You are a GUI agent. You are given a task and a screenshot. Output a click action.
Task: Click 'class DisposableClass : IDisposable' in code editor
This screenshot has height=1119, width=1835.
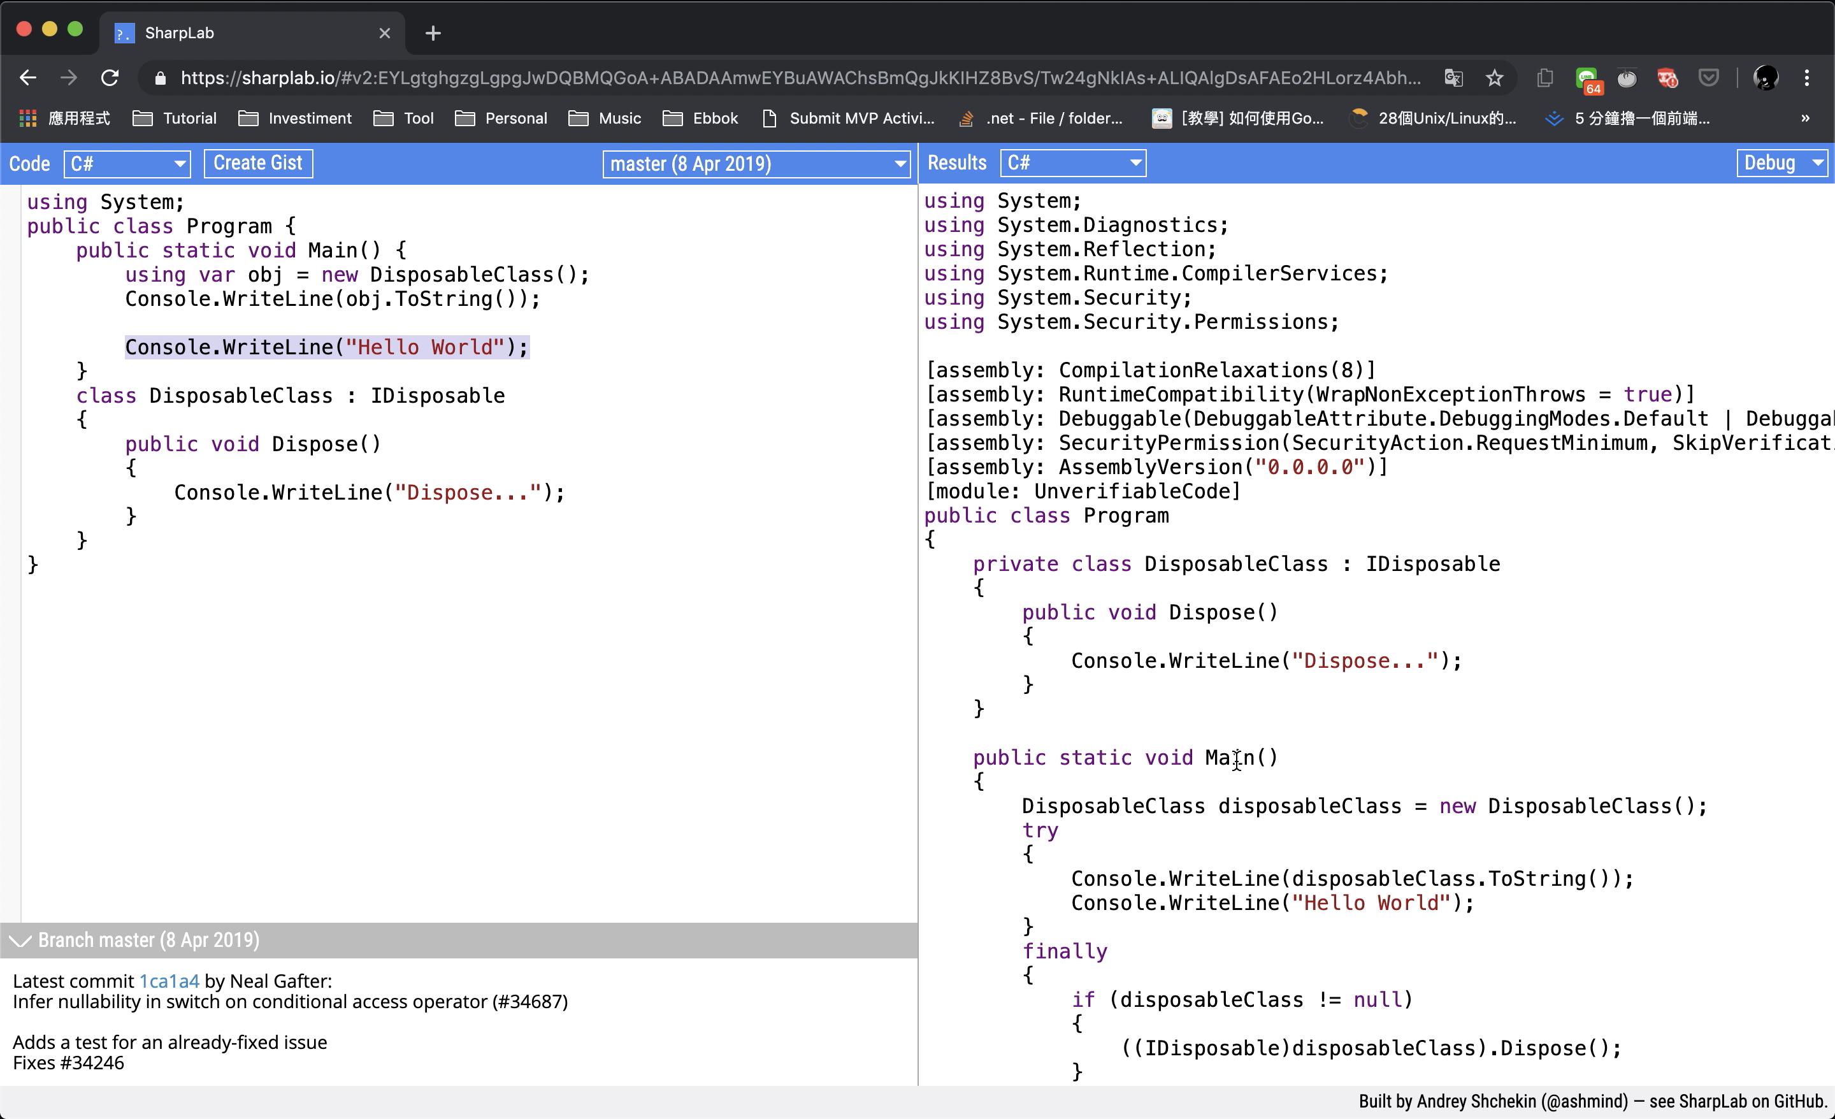291,396
